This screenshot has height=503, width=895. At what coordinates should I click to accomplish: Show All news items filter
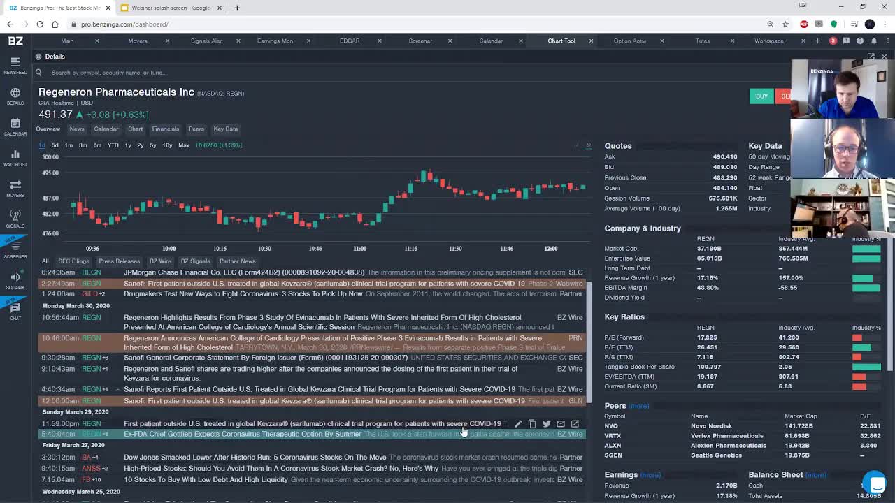45,261
